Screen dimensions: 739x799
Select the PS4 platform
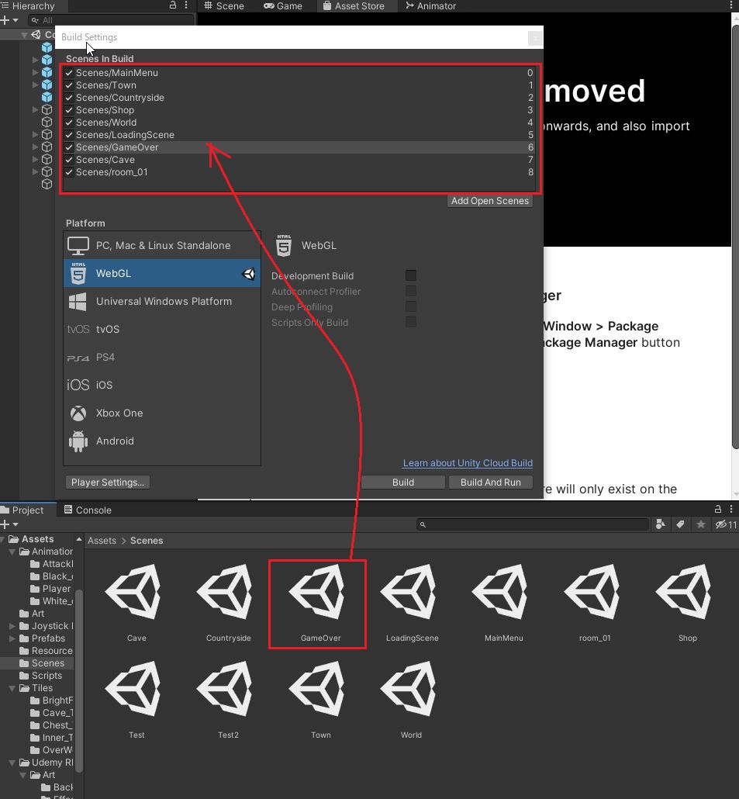tap(162, 357)
